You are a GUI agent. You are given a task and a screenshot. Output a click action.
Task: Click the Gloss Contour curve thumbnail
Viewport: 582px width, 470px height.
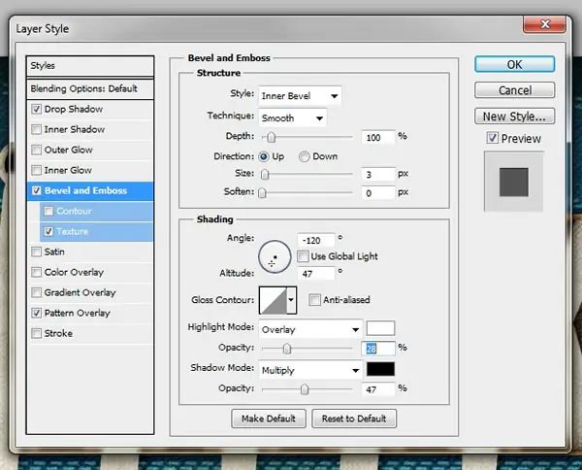click(273, 300)
